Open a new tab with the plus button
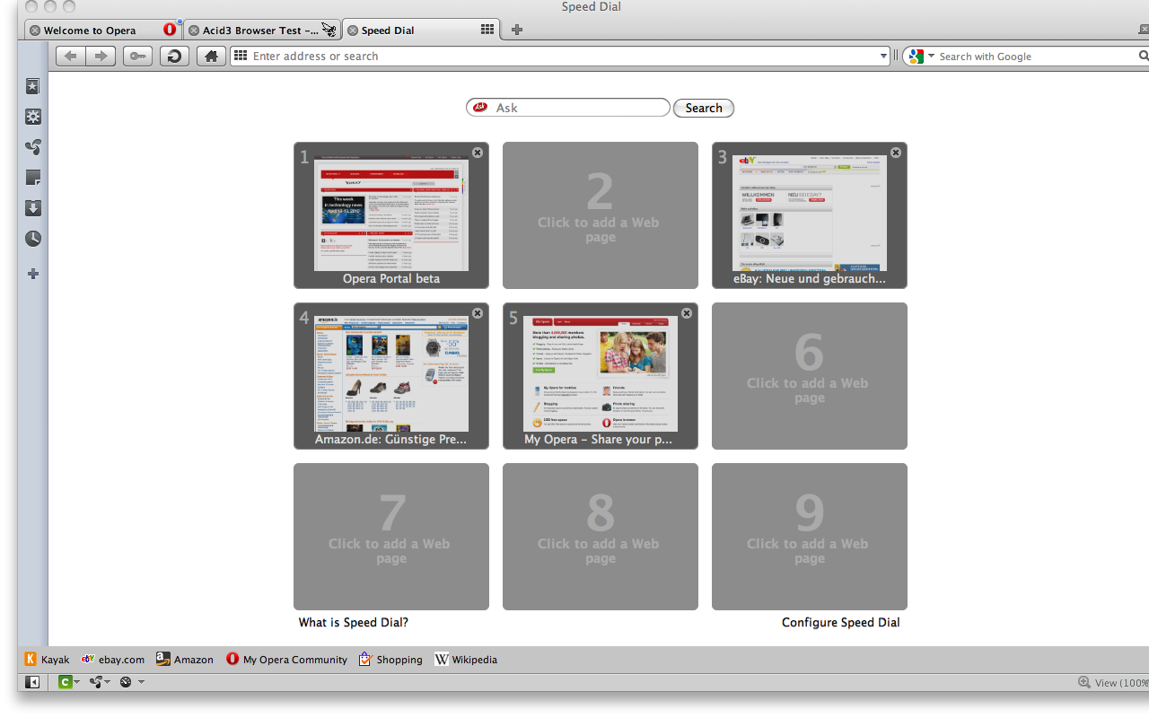This screenshot has width=1149, height=718. tap(517, 30)
